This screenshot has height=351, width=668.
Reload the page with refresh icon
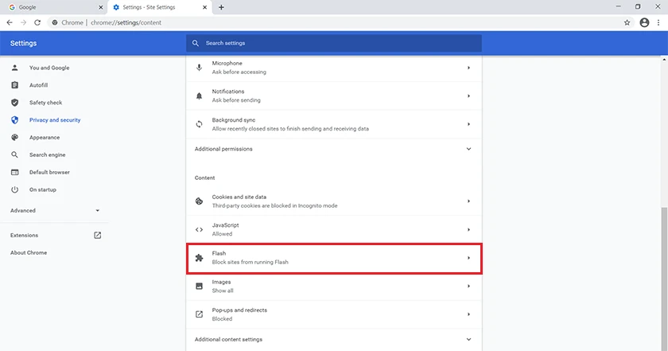pyautogui.click(x=37, y=22)
